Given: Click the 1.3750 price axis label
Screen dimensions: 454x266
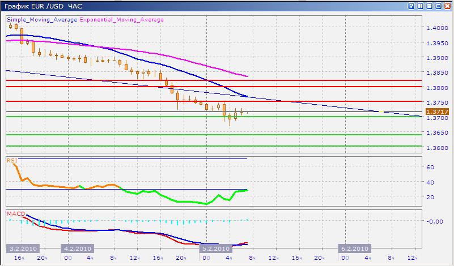Looking at the screenshot, I should coord(437,102).
